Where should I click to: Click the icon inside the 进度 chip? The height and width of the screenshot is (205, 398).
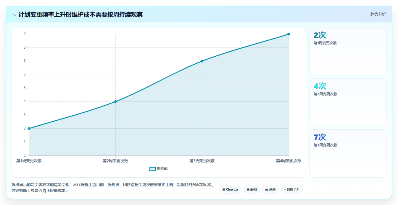point(267,189)
